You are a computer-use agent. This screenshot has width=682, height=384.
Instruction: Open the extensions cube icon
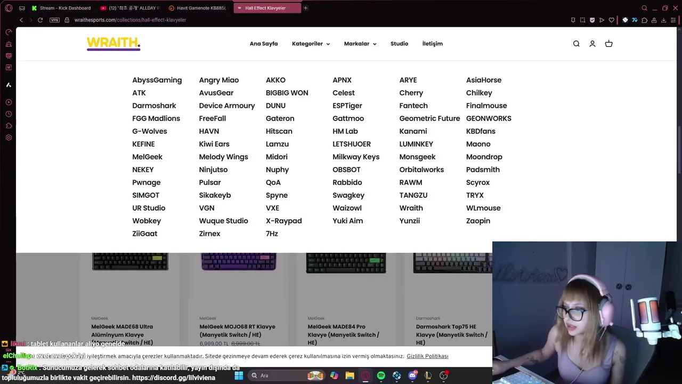click(644, 20)
